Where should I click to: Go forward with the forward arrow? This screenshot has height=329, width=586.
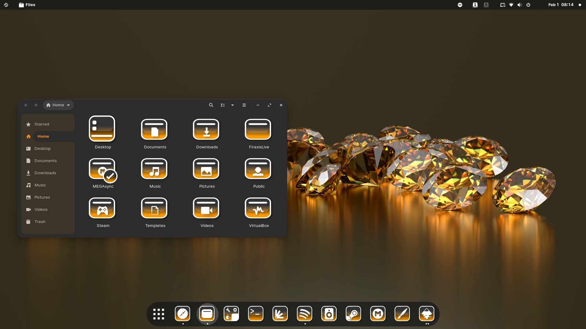pos(36,105)
